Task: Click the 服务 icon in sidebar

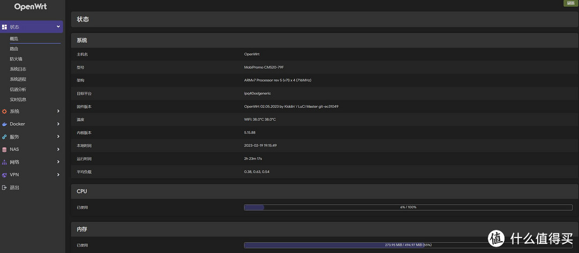Action: (x=4, y=137)
